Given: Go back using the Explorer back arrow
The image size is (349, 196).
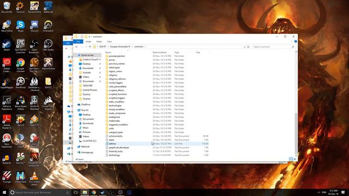Looking at the screenshot, I should 76,47.
